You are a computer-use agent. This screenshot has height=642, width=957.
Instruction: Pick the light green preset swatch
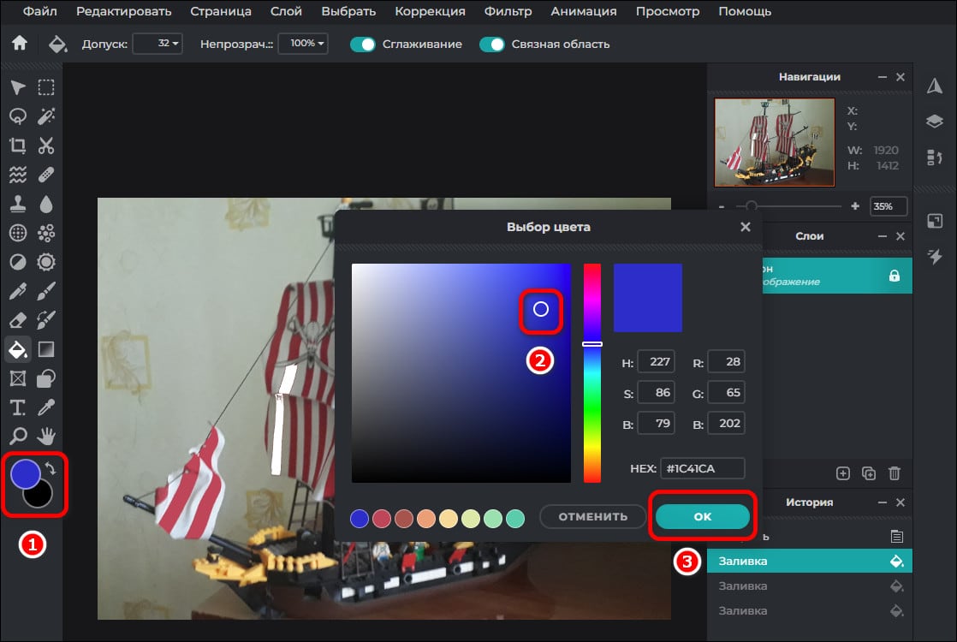coord(493,519)
